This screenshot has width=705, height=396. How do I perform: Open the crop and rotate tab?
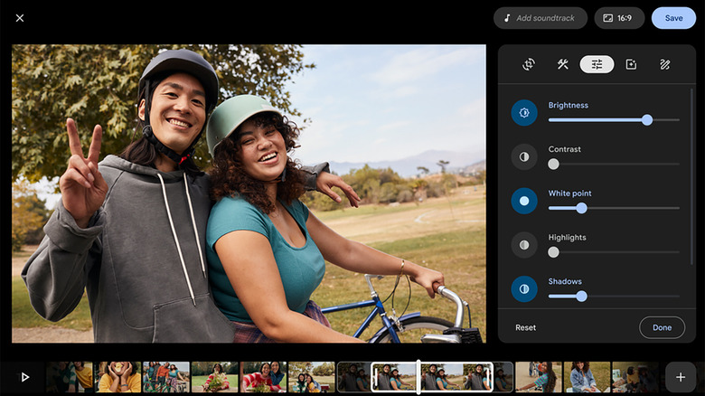[x=529, y=64]
